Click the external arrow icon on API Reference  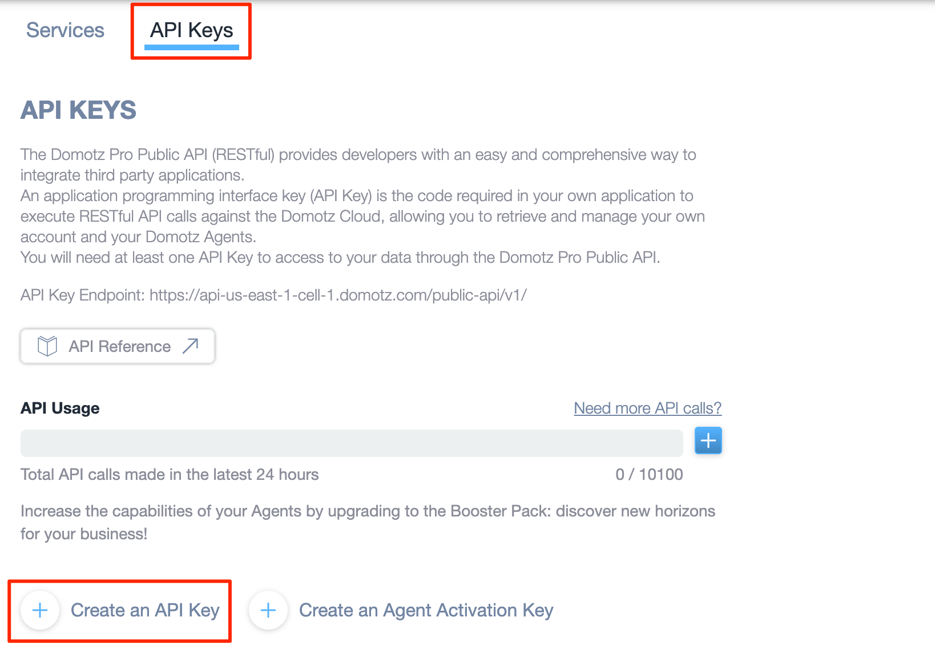[x=190, y=346]
